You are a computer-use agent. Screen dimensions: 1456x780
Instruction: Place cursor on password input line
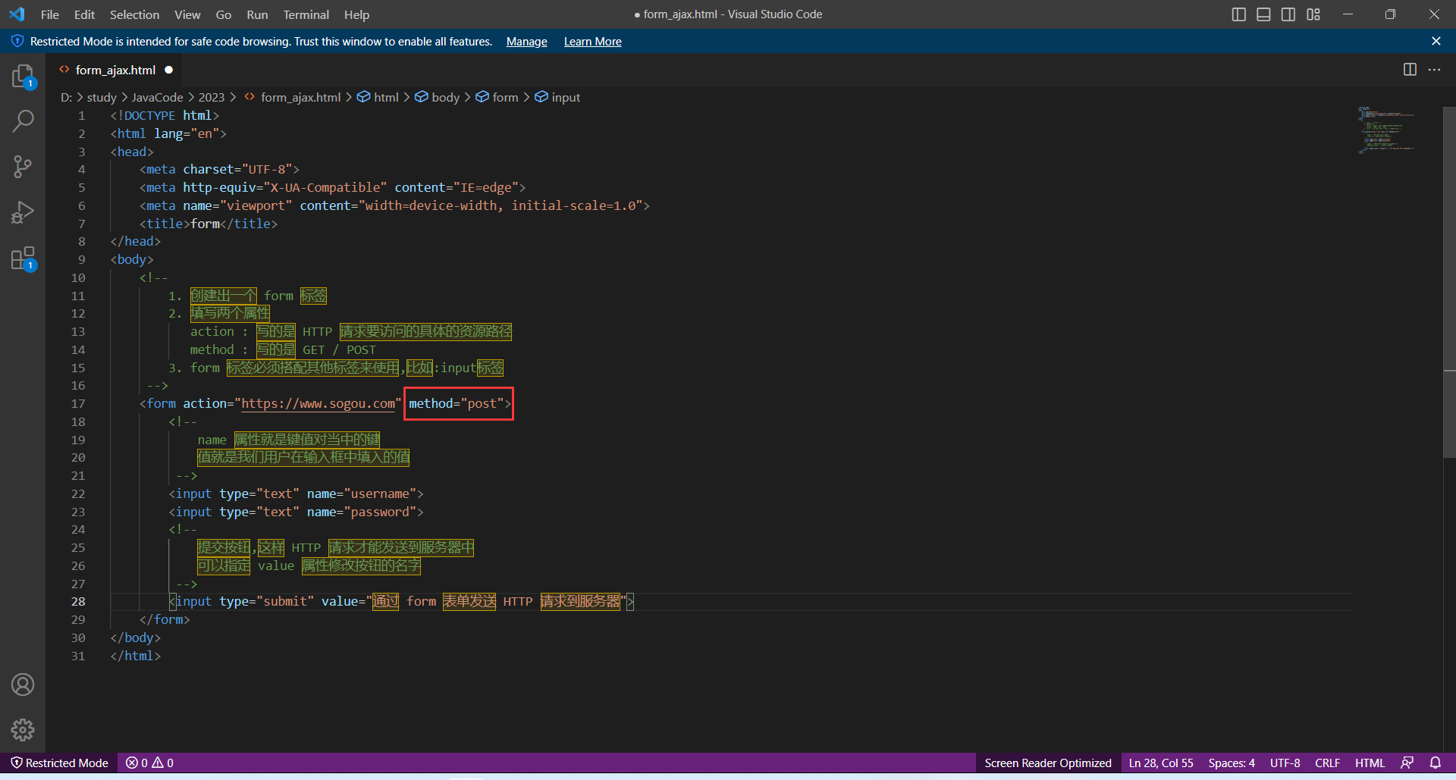[296, 512]
